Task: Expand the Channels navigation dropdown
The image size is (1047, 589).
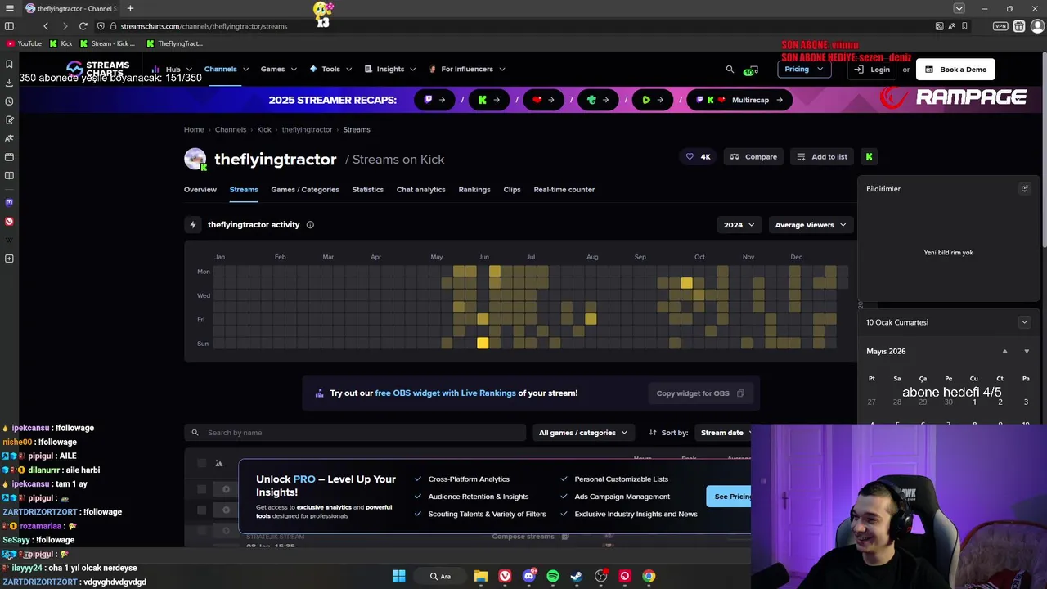Action: pos(226,69)
